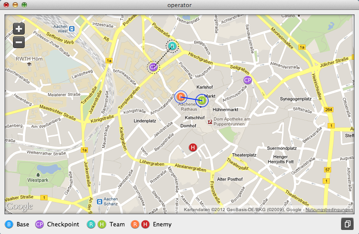Viewport: 359px width, 234px height.
Task: Click the purple CP Checkpoint legend icon
Action: [39, 224]
